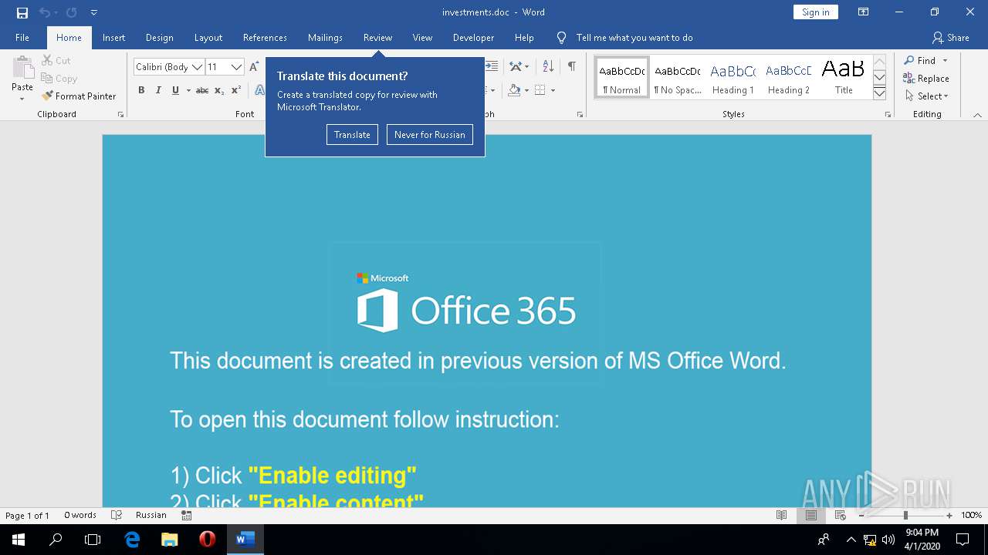Toggle Show/Hide paragraph marks
Viewport: 988px width, 555px height.
click(571, 66)
